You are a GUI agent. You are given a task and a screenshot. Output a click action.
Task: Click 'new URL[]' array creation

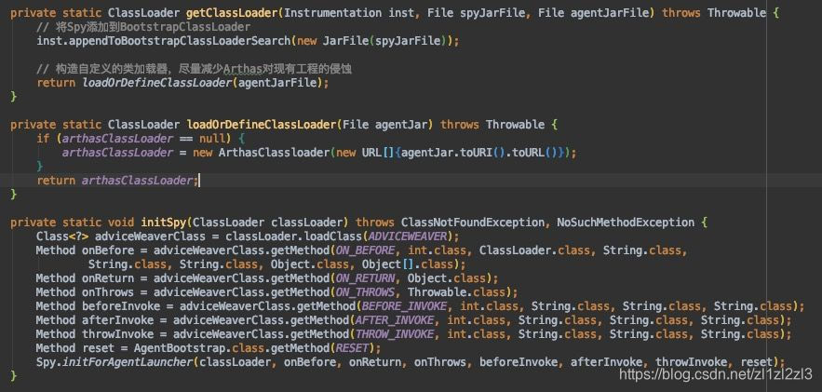click(x=365, y=153)
